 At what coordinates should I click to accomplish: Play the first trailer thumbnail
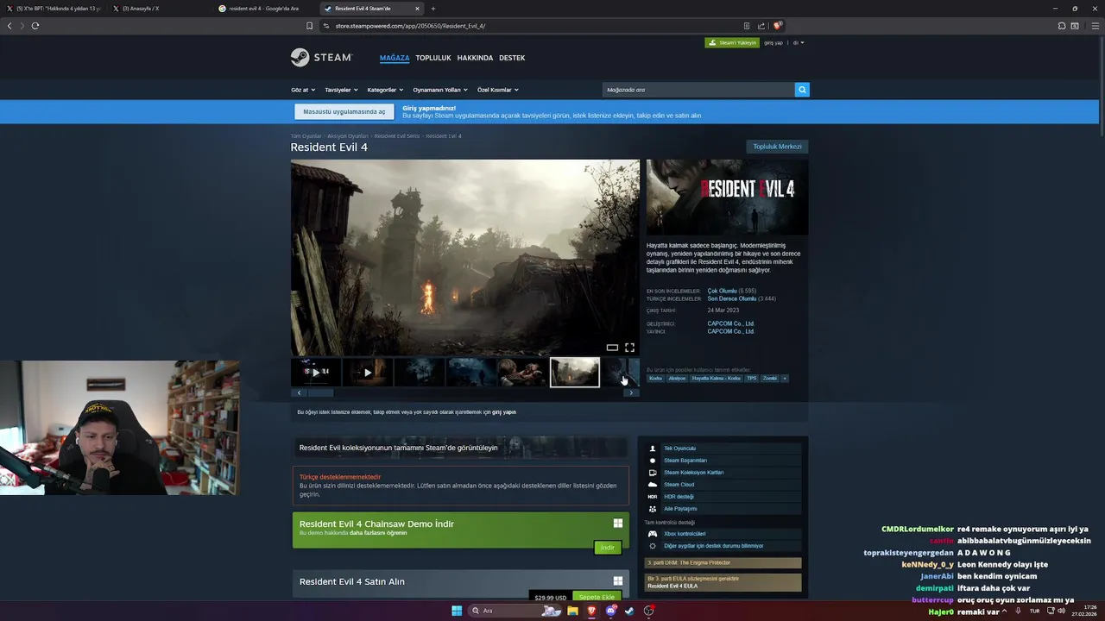tap(316, 373)
